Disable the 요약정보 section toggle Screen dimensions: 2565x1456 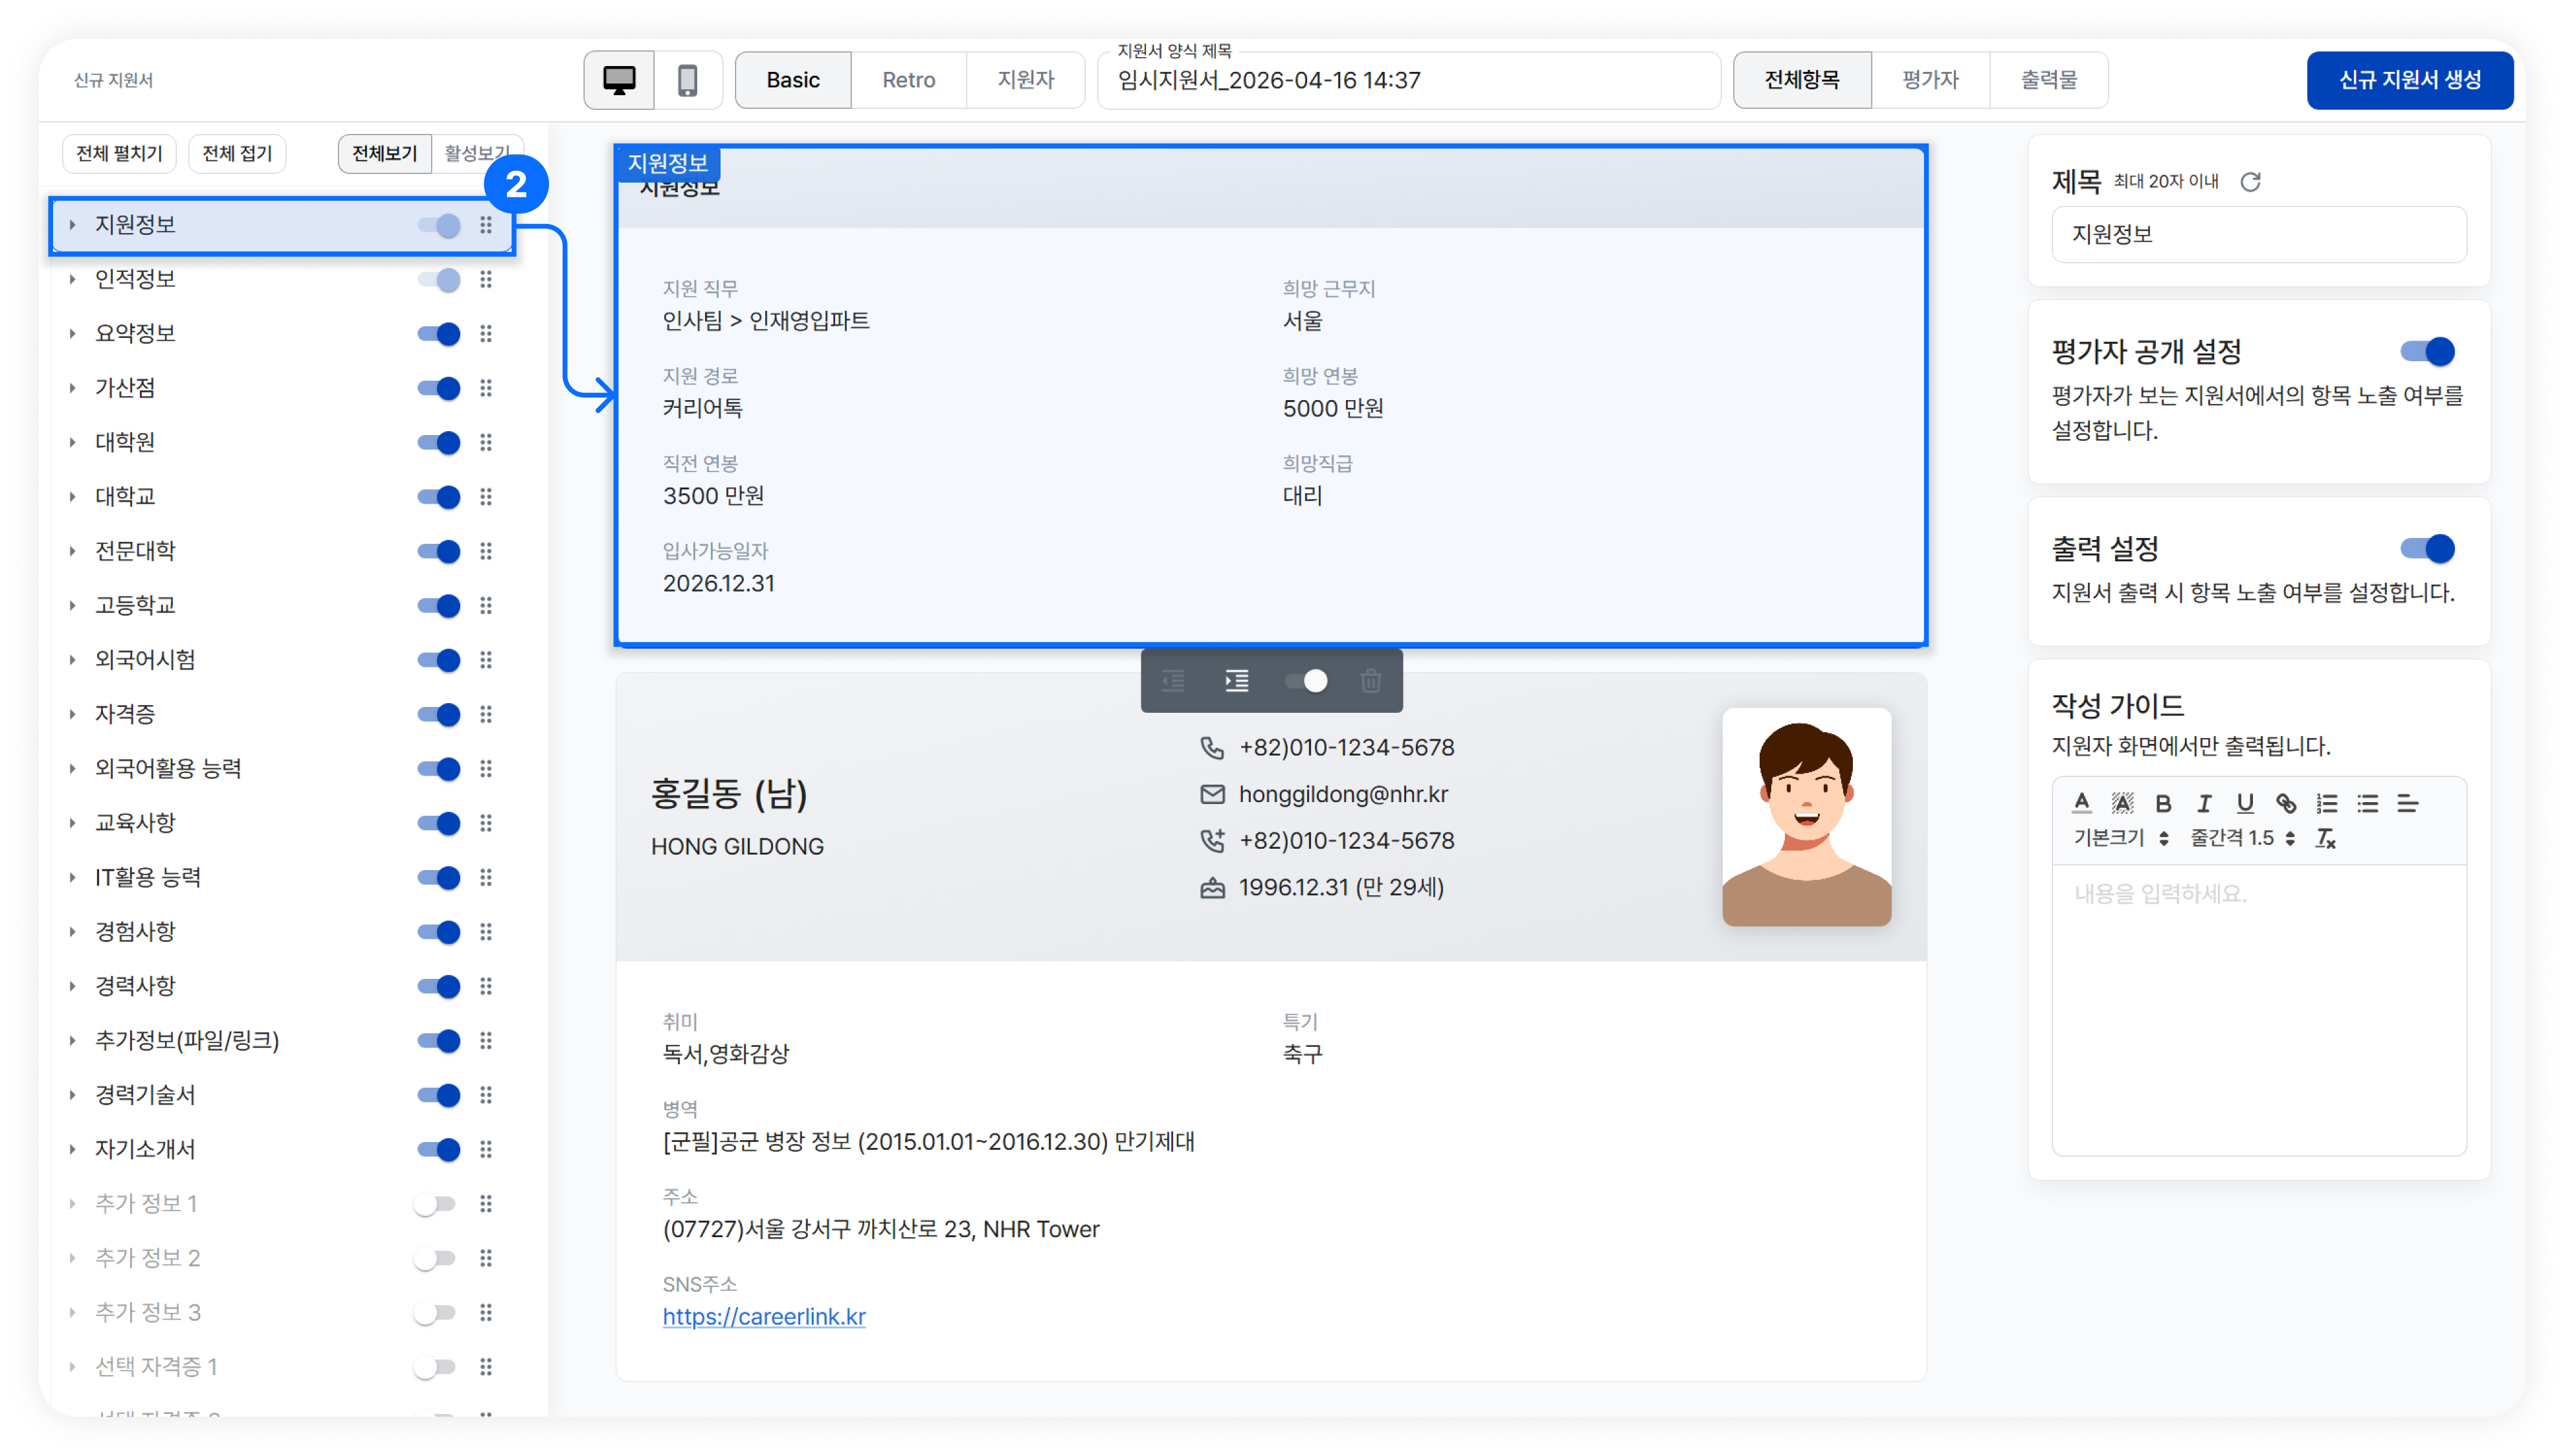point(438,334)
